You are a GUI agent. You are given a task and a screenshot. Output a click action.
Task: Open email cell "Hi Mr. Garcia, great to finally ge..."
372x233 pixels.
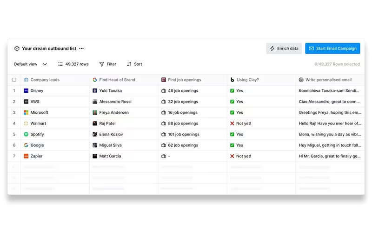(x=330, y=156)
